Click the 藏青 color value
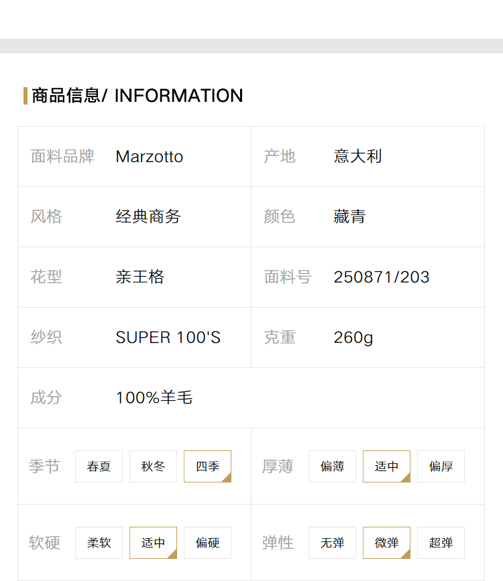 tap(350, 216)
